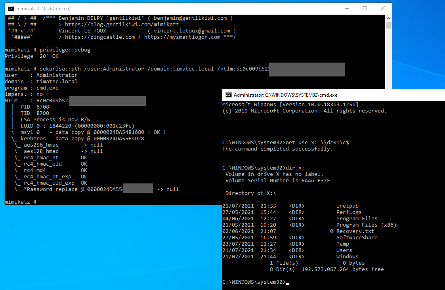
Task: Click the '(c) 2019 Microsoft Corporation' line
Action: pyautogui.click(x=304, y=111)
